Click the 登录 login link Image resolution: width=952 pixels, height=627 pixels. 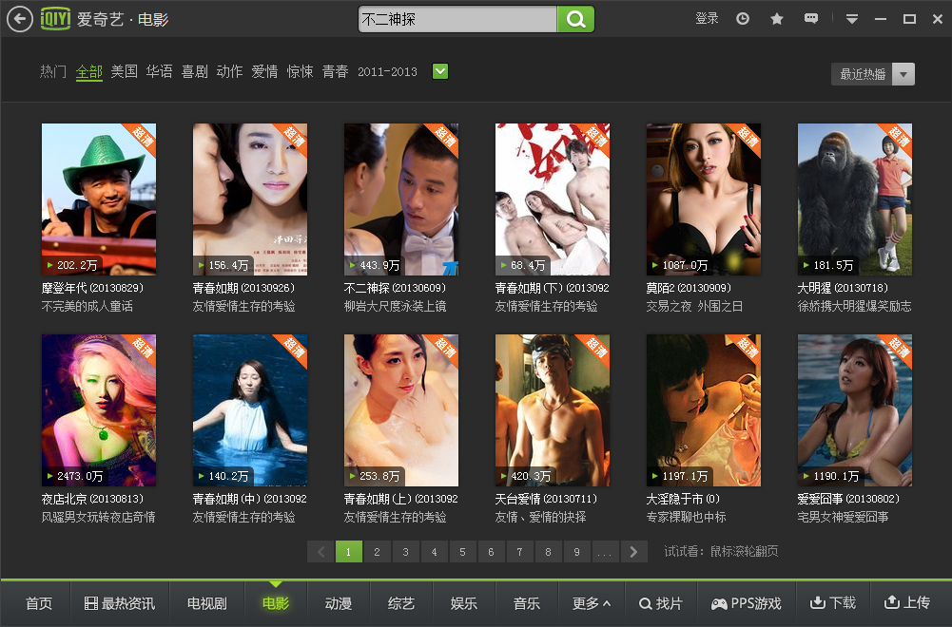click(707, 19)
